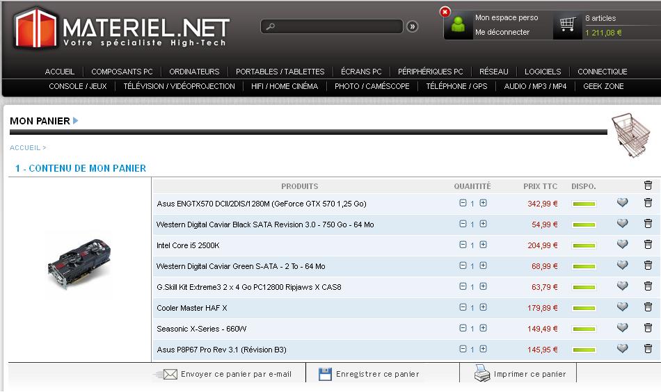Screen dimensions: 661x392
Task: Open the shopping cart icon in header
Action: pyautogui.click(x=567, y=25)
